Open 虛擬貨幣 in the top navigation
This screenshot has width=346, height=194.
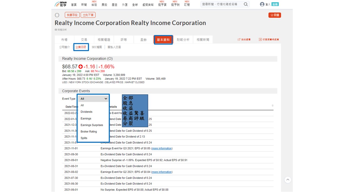[148, 5]
